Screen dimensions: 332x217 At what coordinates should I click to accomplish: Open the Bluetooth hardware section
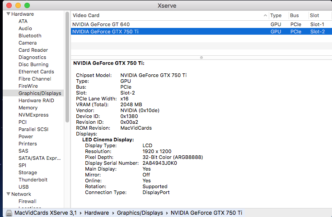coord(30,36)
